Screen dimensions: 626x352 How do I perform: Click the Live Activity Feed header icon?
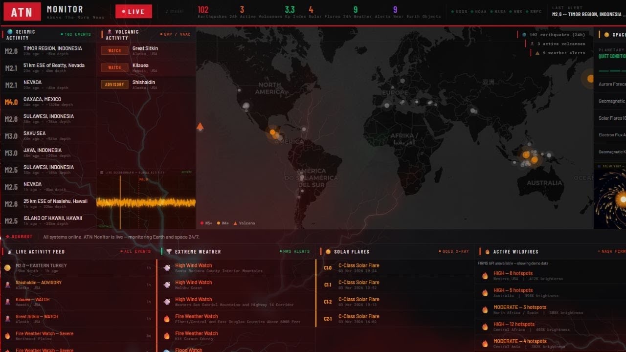click(x=10, y=252)
